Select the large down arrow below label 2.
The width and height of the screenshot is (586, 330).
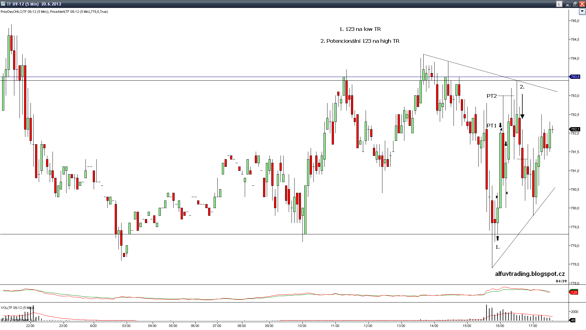(522, 107)
